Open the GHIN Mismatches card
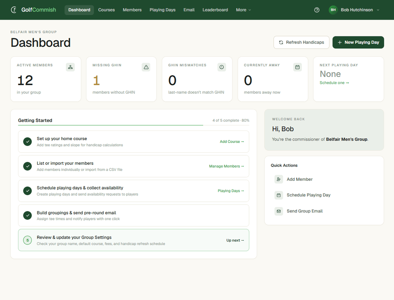The height and width of the screenshot is (300, 394). click(197, 79)
